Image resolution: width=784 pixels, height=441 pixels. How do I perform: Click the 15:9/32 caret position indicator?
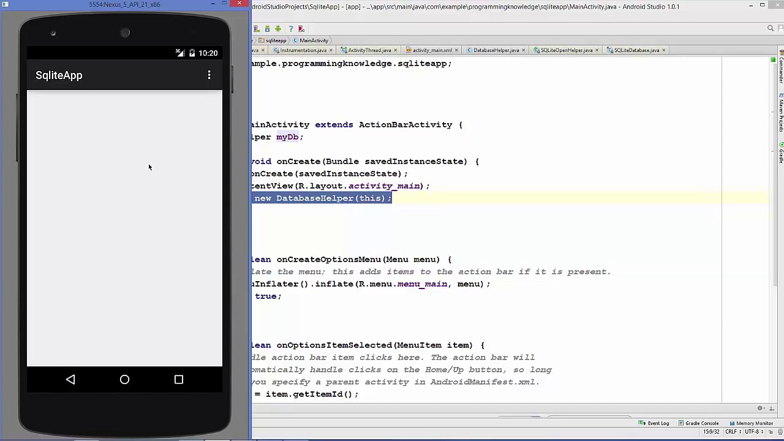711,432
